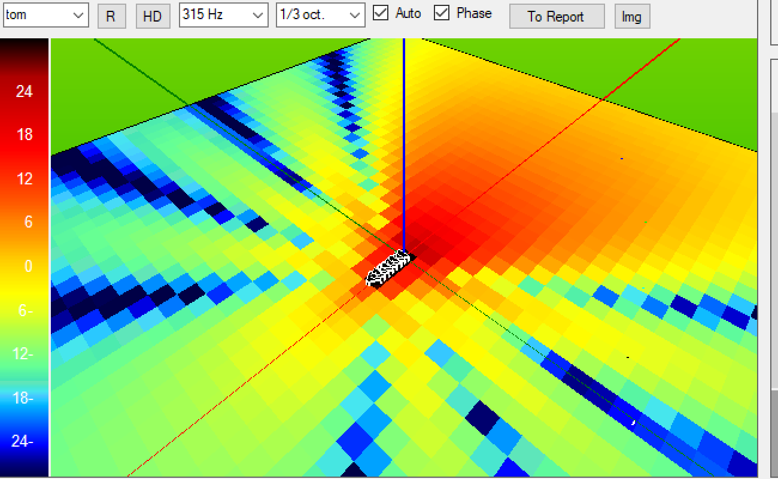Click the To Report button

[557, 16]
